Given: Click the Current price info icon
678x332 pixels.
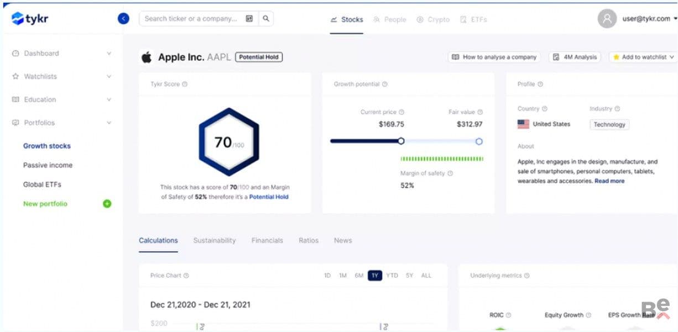Looking at the screenshot, I should pos(401,112).
